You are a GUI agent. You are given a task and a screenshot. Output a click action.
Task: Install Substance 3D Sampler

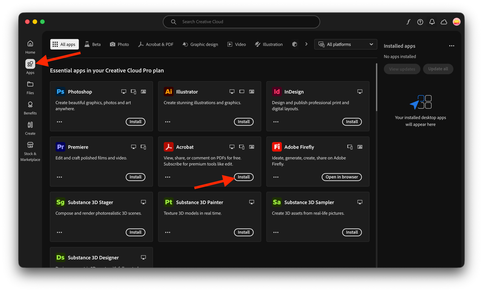point(352,232)
